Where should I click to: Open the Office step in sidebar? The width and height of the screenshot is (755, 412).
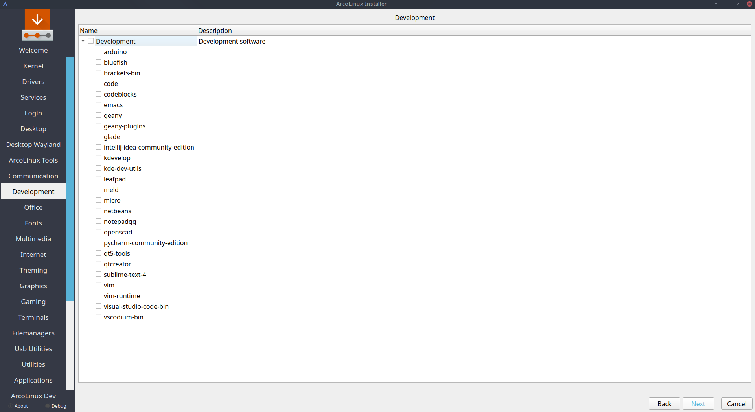pyautogui.click(x=33, y=207)
